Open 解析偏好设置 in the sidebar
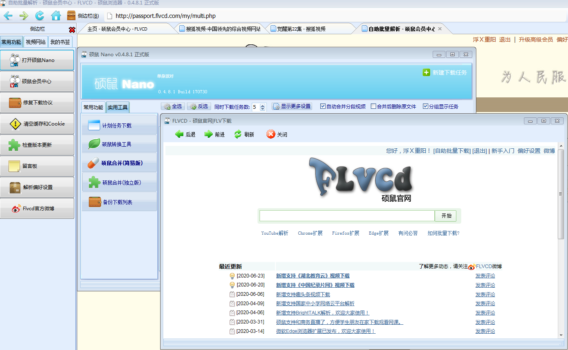This screenshot has width=568, height=350. (x=37, y=187)
